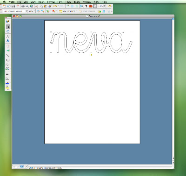The image size is (186, 176).
Task: Open the Draw menu on drawing toolbar
Action: pyautogui.click(x=8, y=21)
